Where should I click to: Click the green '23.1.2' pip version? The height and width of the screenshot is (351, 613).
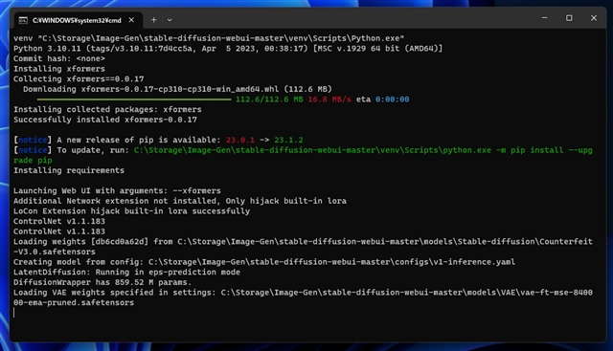288,140
